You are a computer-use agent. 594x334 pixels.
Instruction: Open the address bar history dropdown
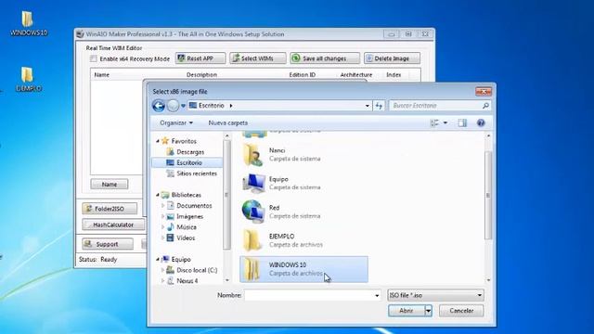point(368,106)
